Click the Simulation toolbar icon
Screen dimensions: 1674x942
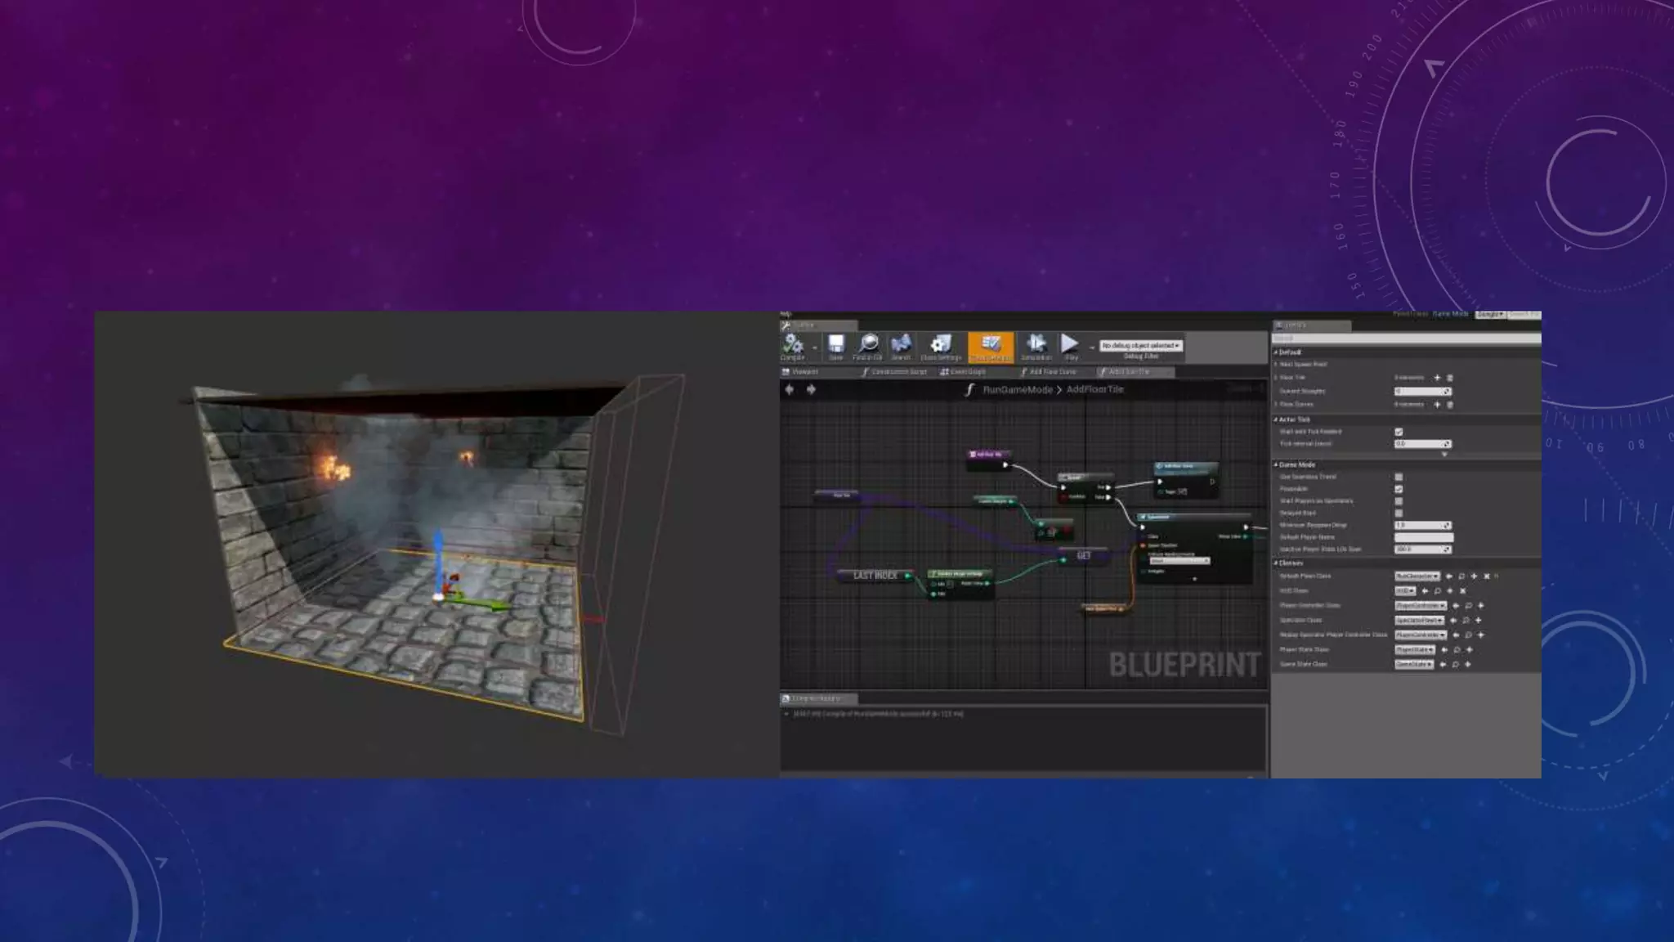click(x=1036, y=345)
